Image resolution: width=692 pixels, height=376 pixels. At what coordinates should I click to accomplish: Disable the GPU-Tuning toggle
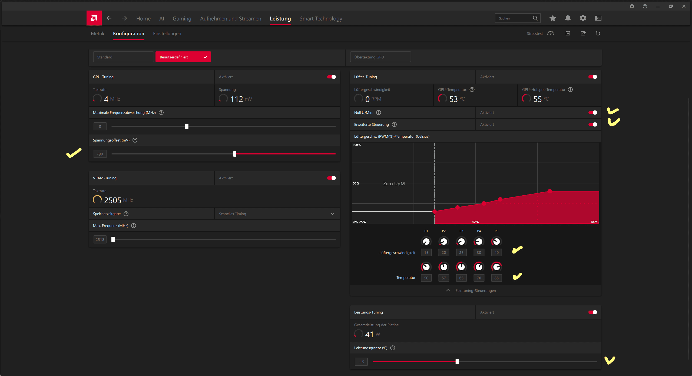pos(331,77)
